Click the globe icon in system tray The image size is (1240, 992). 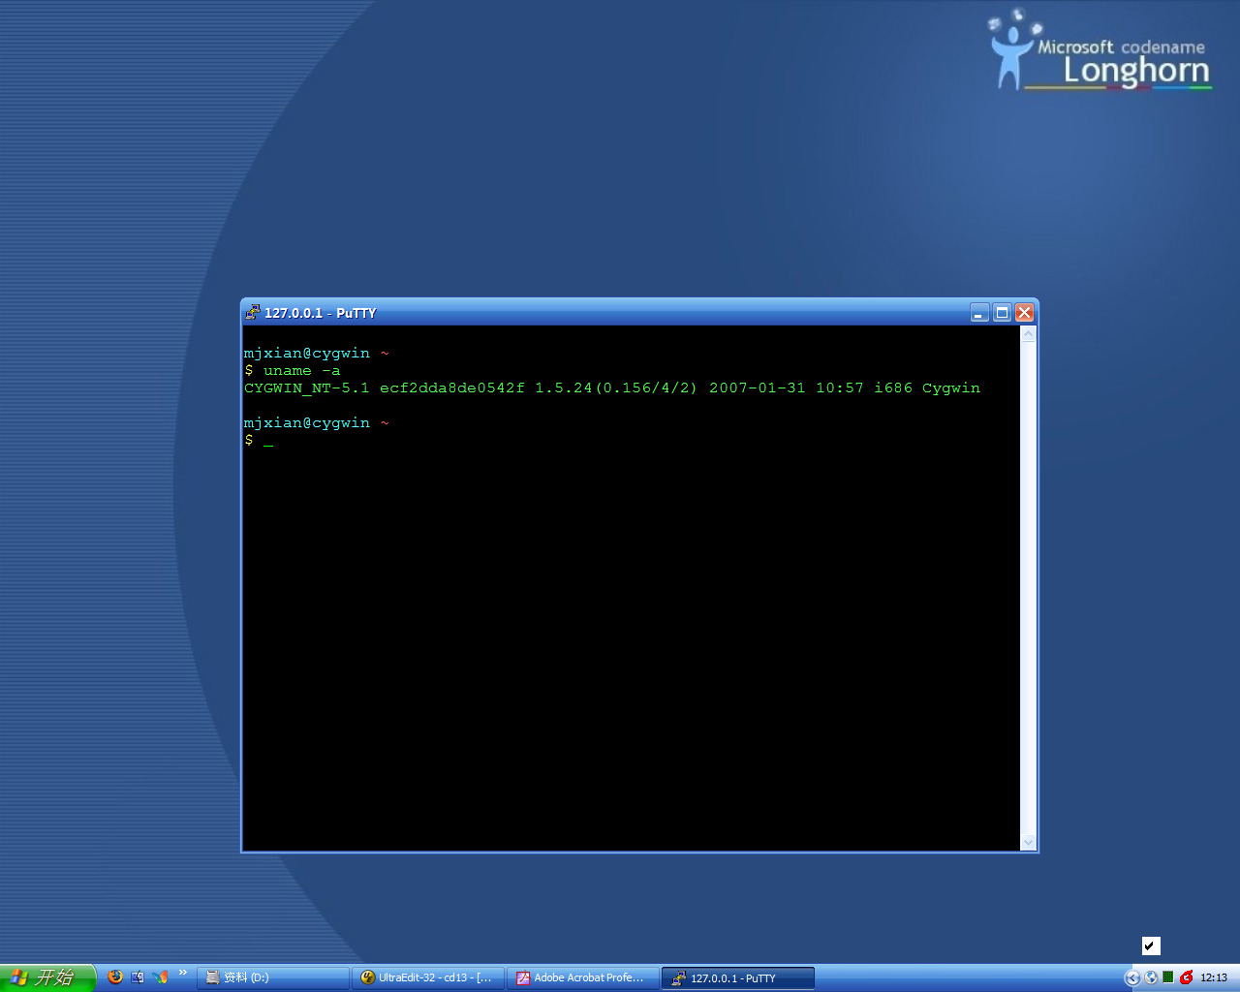pos(1151,977)
